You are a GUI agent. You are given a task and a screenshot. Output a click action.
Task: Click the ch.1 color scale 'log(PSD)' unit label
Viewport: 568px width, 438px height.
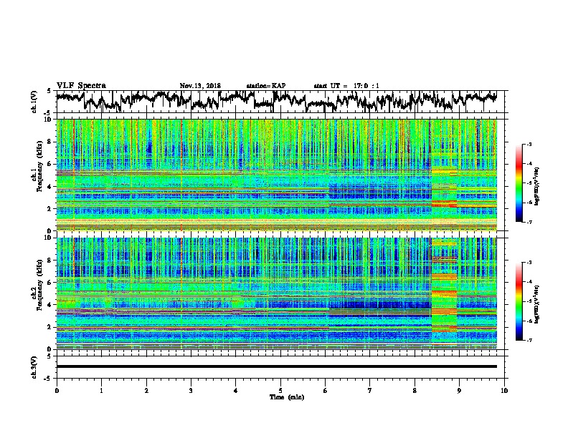[537, 187]
